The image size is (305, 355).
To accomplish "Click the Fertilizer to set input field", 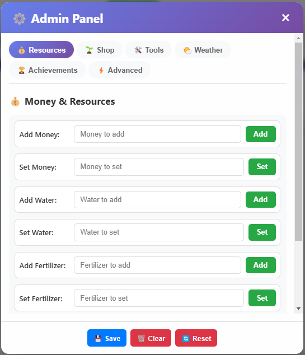I will (x=159, y=298).
